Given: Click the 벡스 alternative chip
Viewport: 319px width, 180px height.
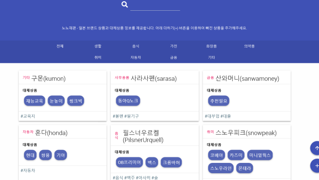Looking at the screenshot, I should pos(152,162).
